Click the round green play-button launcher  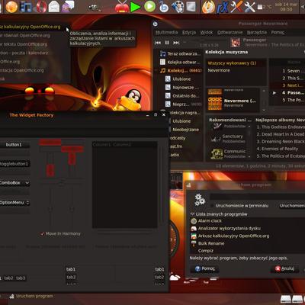[149, 7]
